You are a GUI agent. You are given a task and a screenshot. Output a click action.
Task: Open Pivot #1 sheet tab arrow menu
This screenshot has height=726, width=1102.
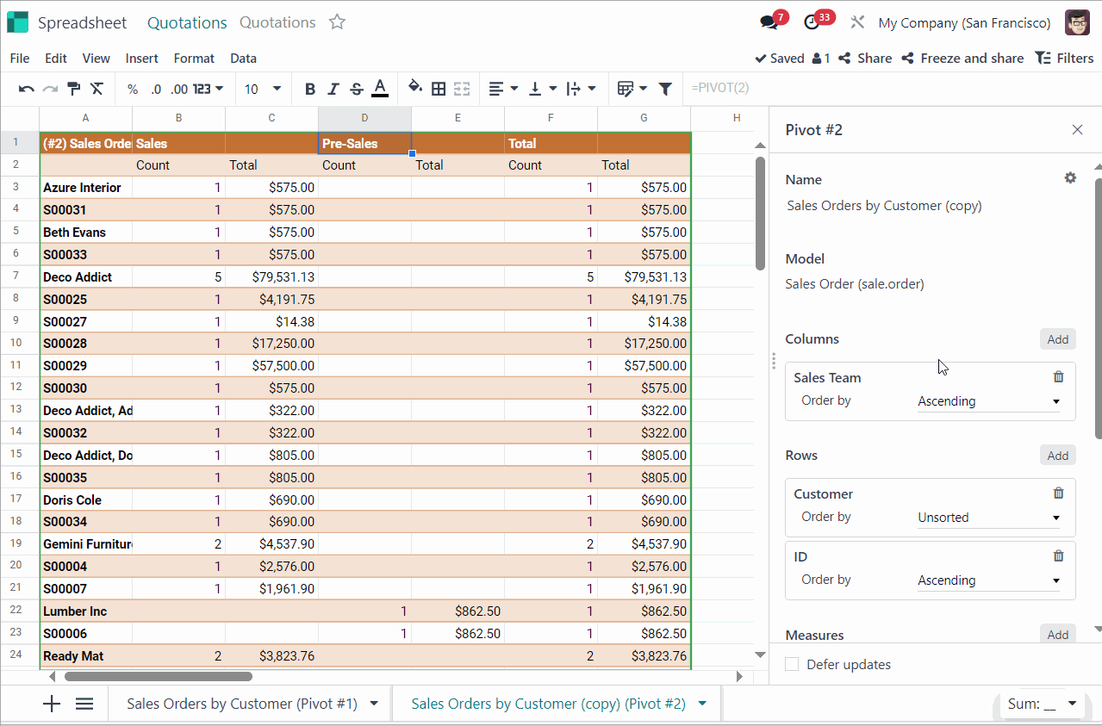[374, 704]
